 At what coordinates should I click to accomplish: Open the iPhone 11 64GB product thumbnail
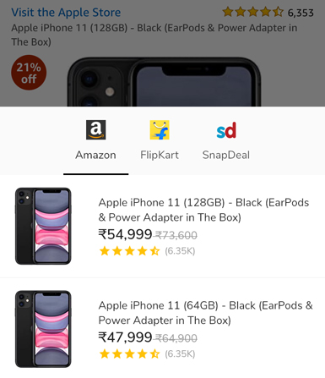43,329
